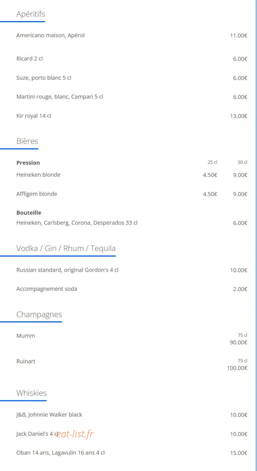
Task: Select Heineken blonde 25 cl price
Action: pyautogui.click(x=210, y=175)
